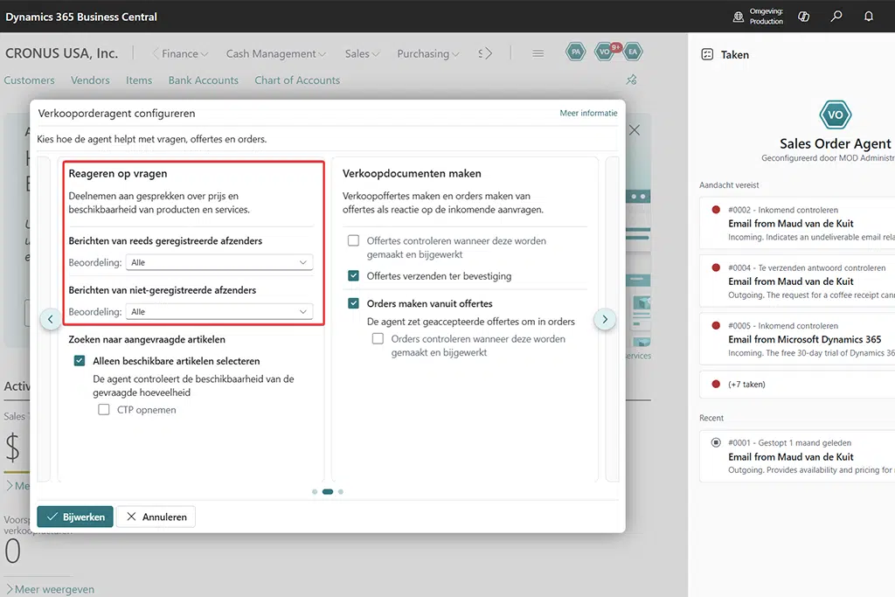
Task: Click the 'Aandacht vereist' section label
Action: click(729, 185)
